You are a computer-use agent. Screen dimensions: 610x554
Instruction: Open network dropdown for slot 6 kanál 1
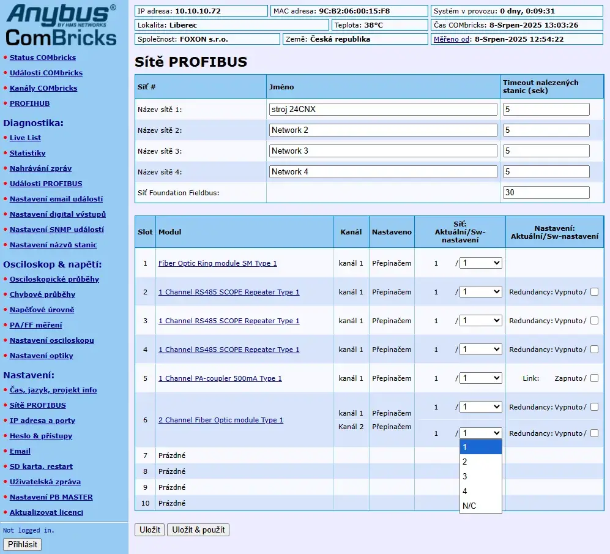click(480, 407)
